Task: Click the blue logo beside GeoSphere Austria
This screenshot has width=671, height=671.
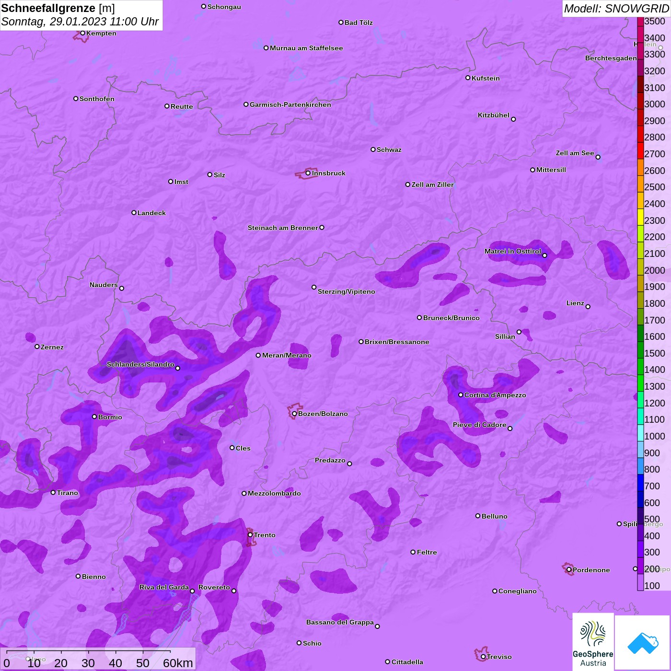Action: point(642,643)
